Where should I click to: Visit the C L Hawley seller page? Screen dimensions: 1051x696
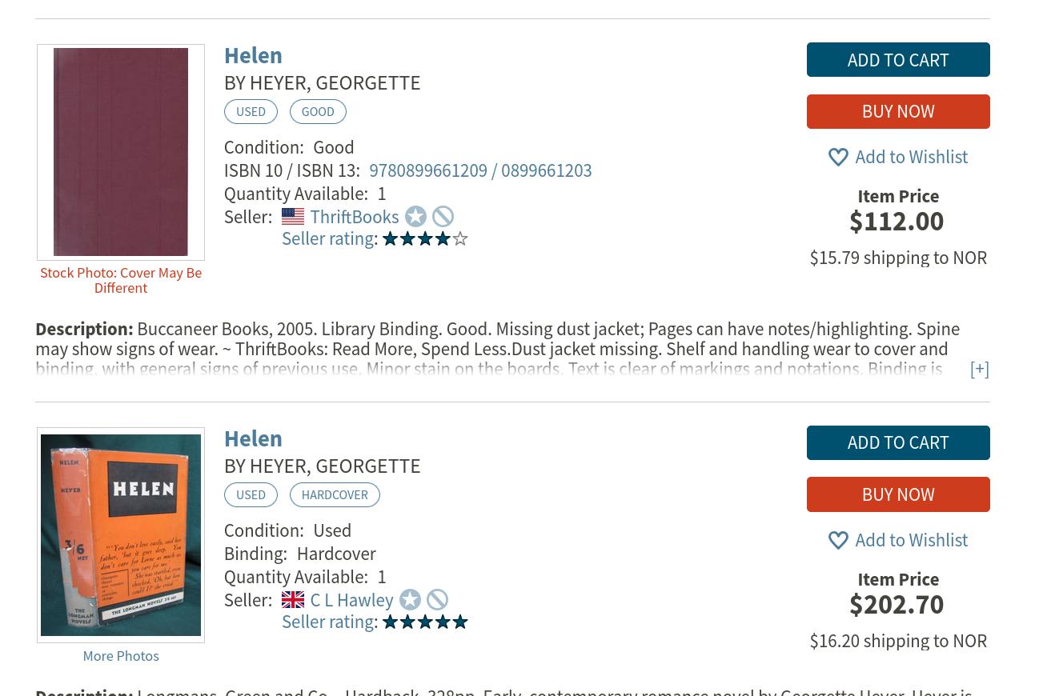tap(351, 600)
